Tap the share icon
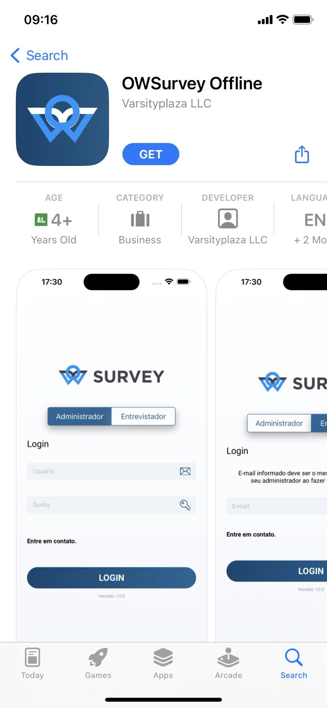327x708 pixels. tap(302, 154)
